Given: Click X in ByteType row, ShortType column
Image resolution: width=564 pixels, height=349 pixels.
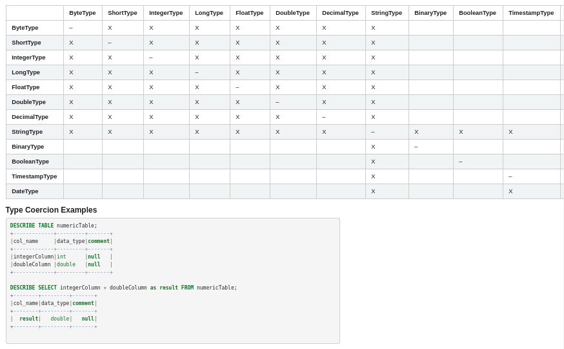Looking at the screenshot, I should pyautogui.click(x=110, y=28).
